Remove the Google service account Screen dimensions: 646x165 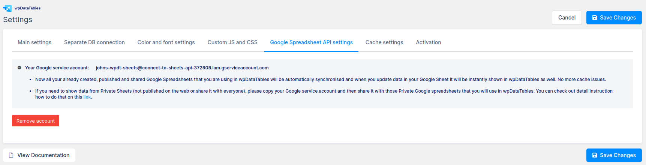coord(36,121)
